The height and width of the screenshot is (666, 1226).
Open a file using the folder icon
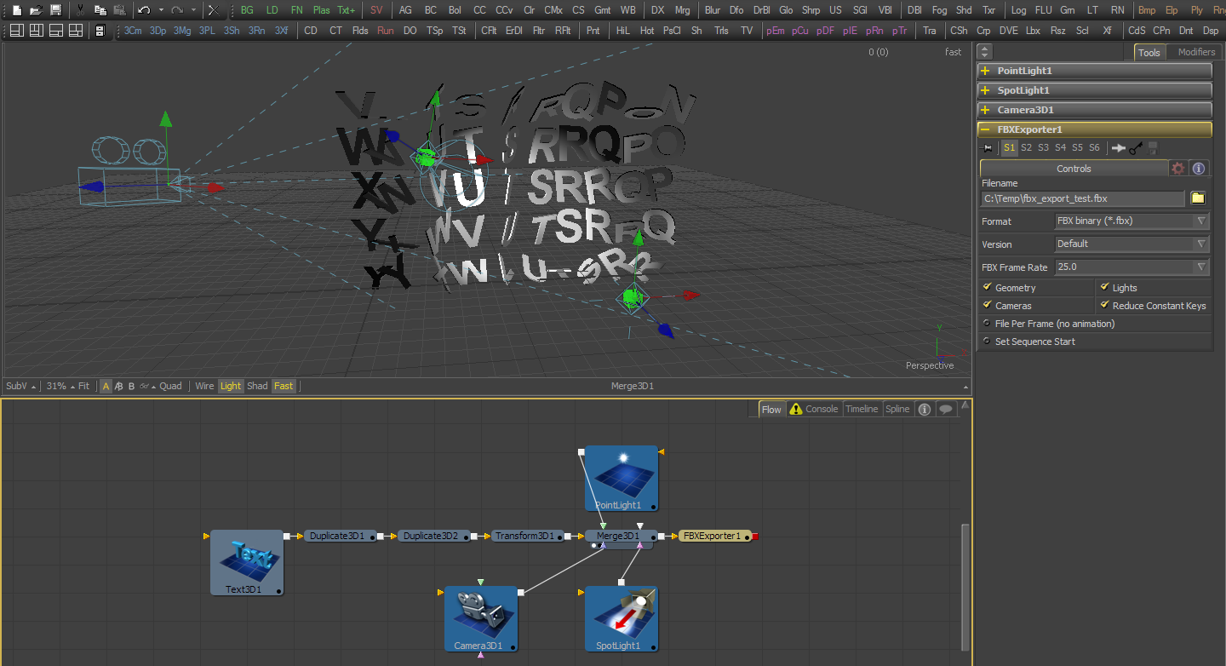point(36,10)
